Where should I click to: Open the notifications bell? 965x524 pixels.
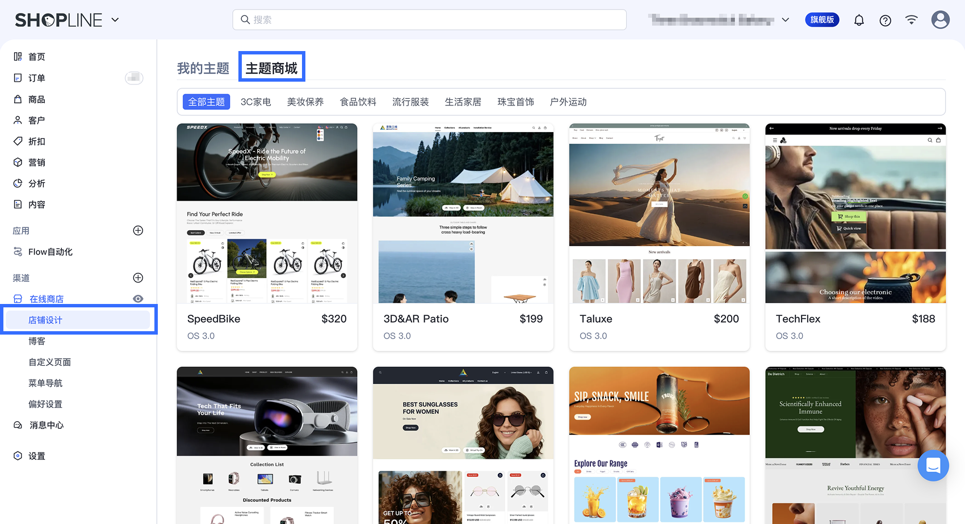point(859,20)
